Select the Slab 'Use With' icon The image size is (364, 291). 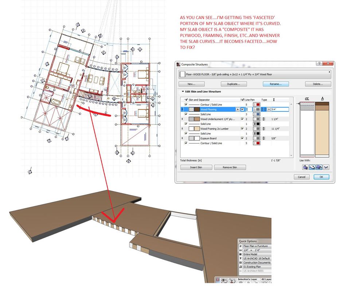pyautogui.click(x=312, y=167)
